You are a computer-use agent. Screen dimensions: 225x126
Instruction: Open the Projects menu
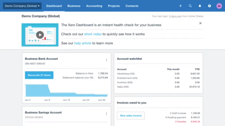pyautogui.click(x=114, y=6)
